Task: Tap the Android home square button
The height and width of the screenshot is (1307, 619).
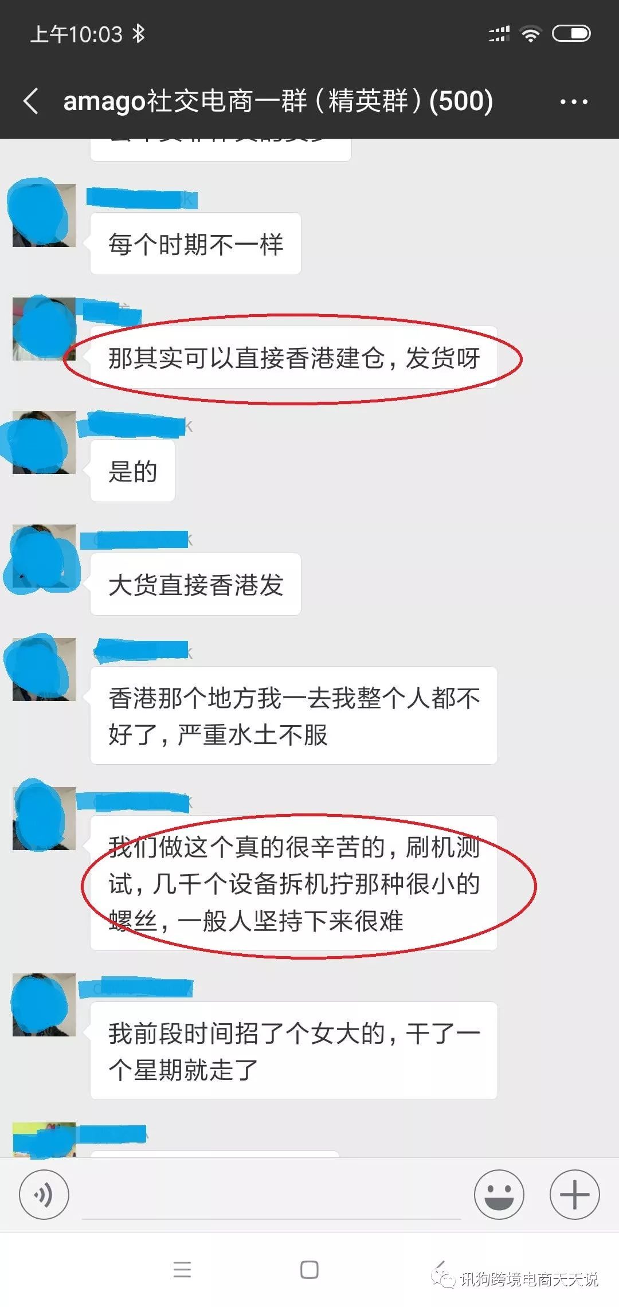Action: (309, 1270)
